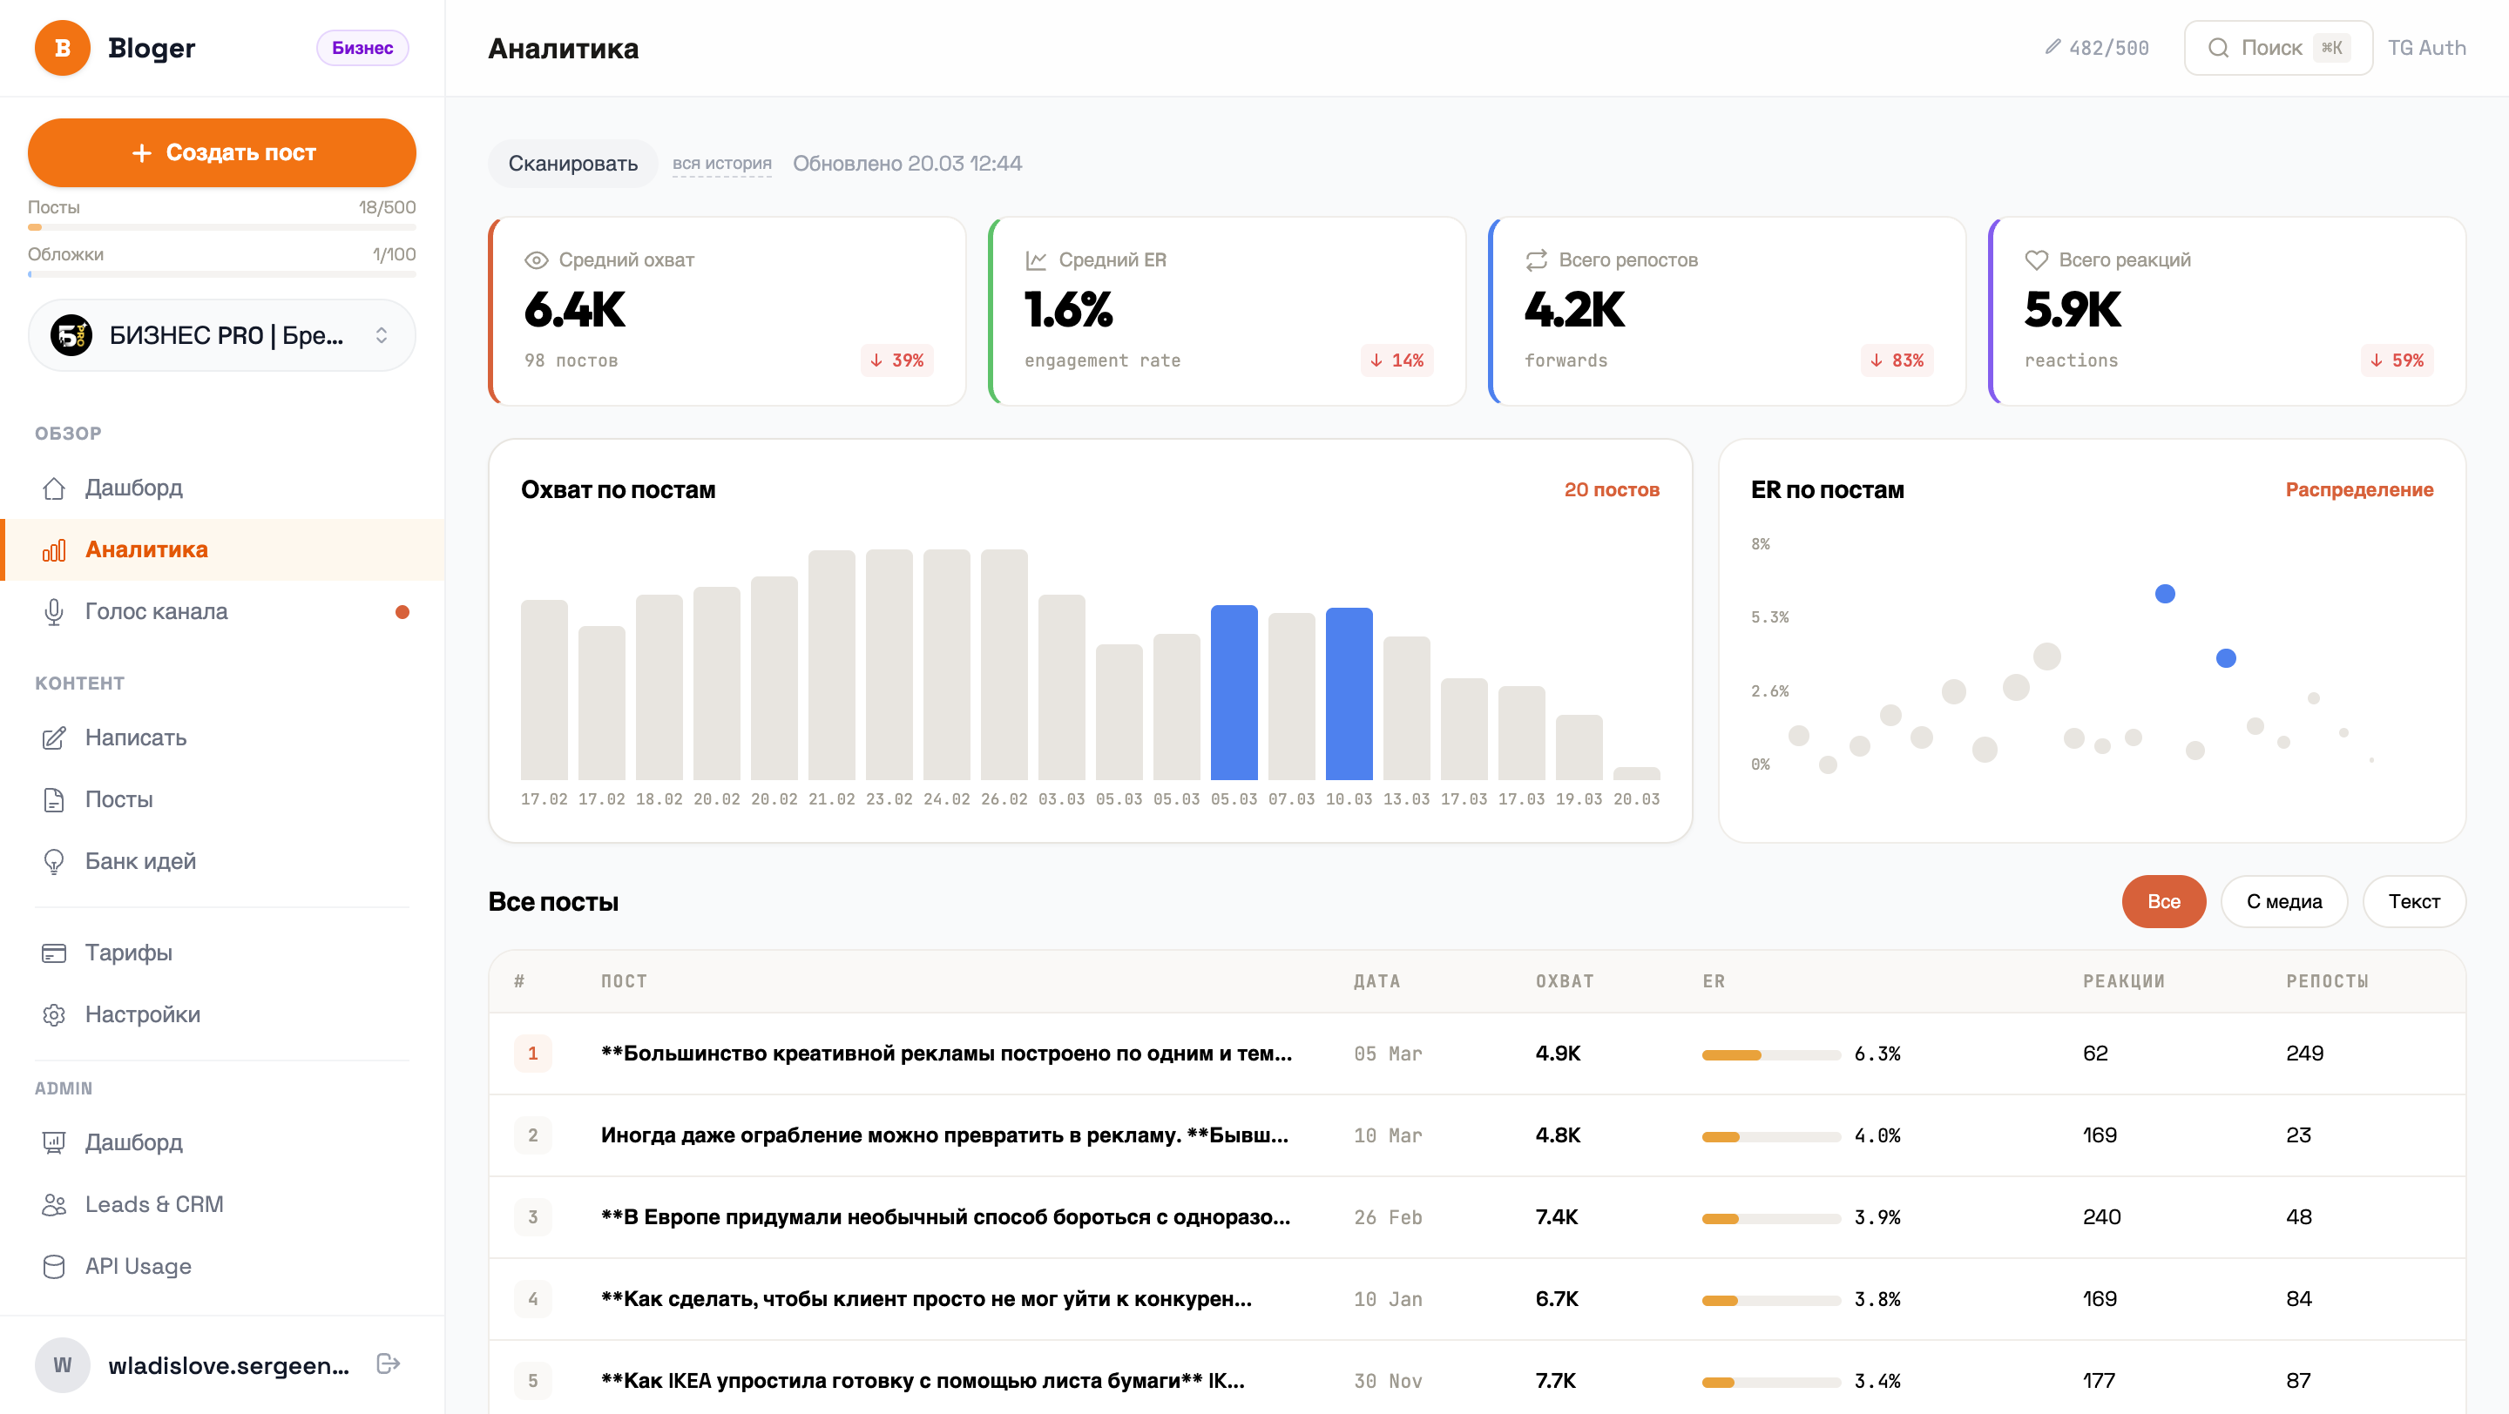Open Leads & CRM people icon

pyautogui.click(x=53, y=1204)
